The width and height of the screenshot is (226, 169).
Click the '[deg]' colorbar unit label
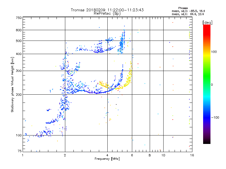click(207, 23)
